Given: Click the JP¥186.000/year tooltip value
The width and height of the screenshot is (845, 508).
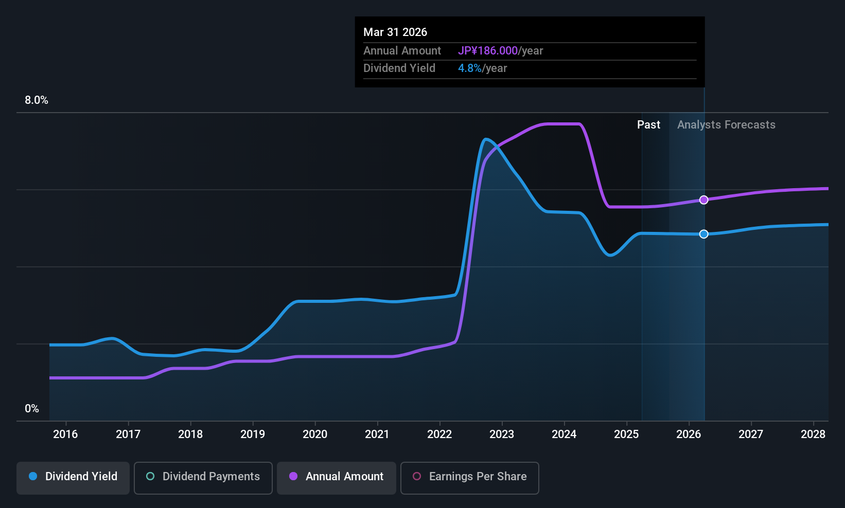Looking at the screenshot, I should click(x=501, y=51).
